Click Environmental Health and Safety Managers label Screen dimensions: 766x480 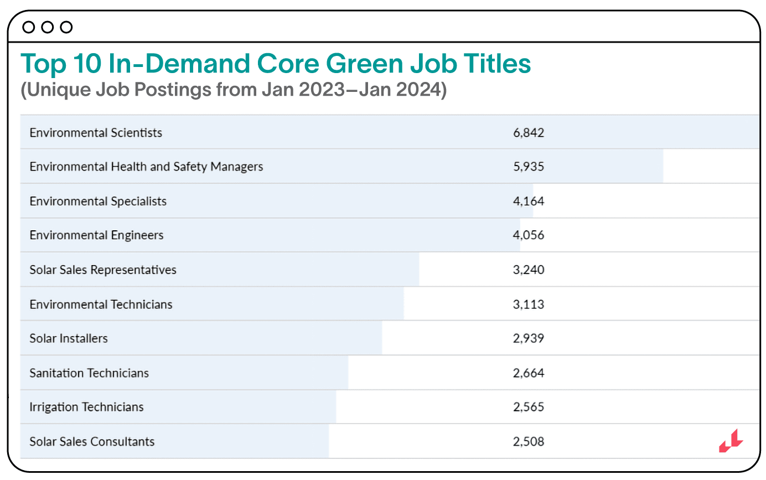[x=146, y=167]
